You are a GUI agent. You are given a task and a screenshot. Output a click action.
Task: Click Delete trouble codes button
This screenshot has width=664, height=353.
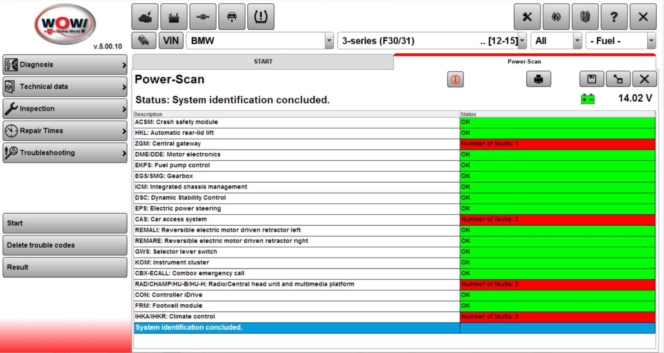(65, 245)
